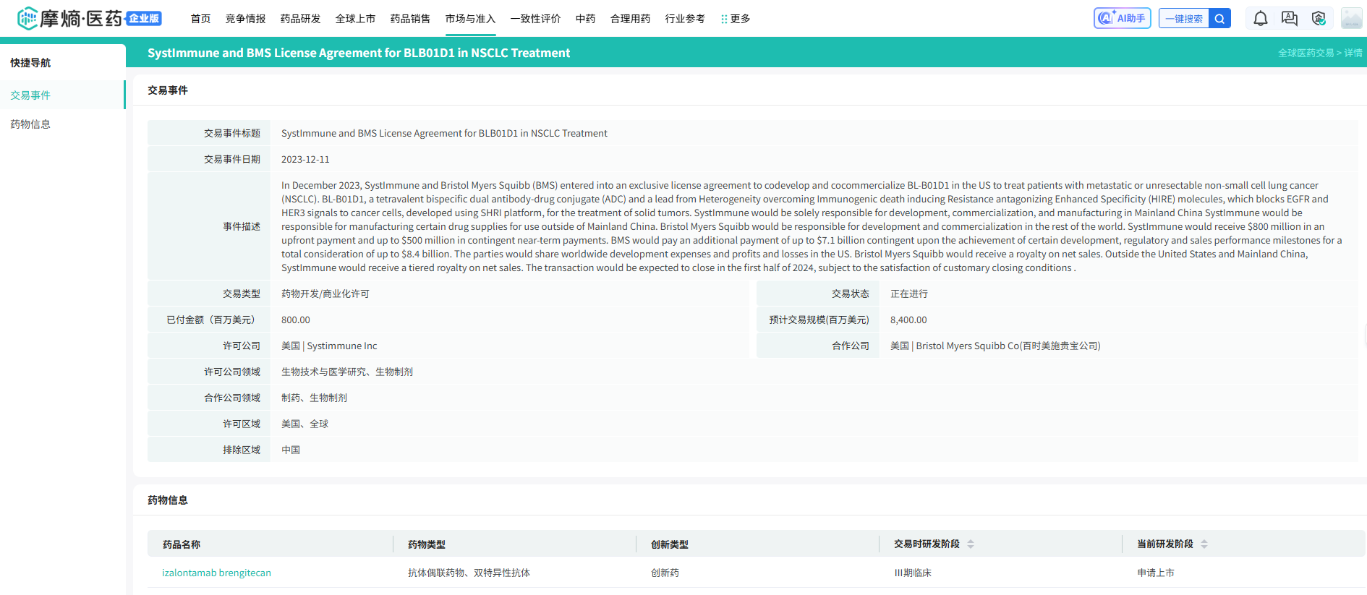
Task: Click the enterprise verification shield icon
Action: tap(1319, 19)
